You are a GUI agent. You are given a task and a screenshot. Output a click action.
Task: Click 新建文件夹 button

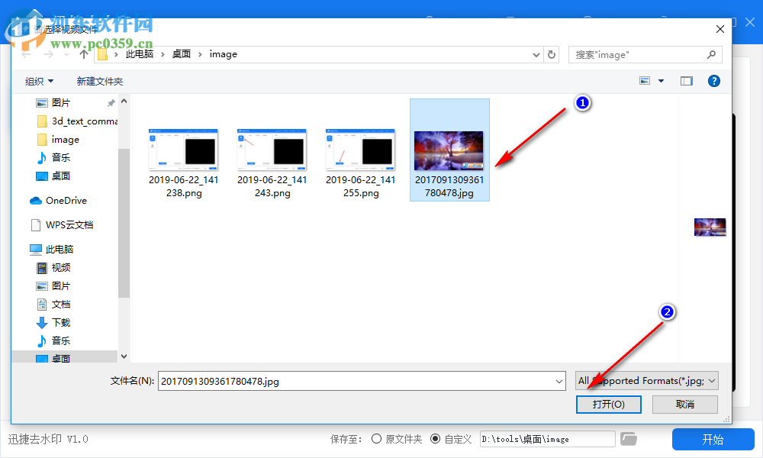coord(100,81)
